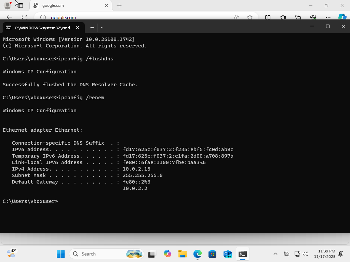
Task: Launch Microsoft Store from the taskbar
Action: click(212, 254)
